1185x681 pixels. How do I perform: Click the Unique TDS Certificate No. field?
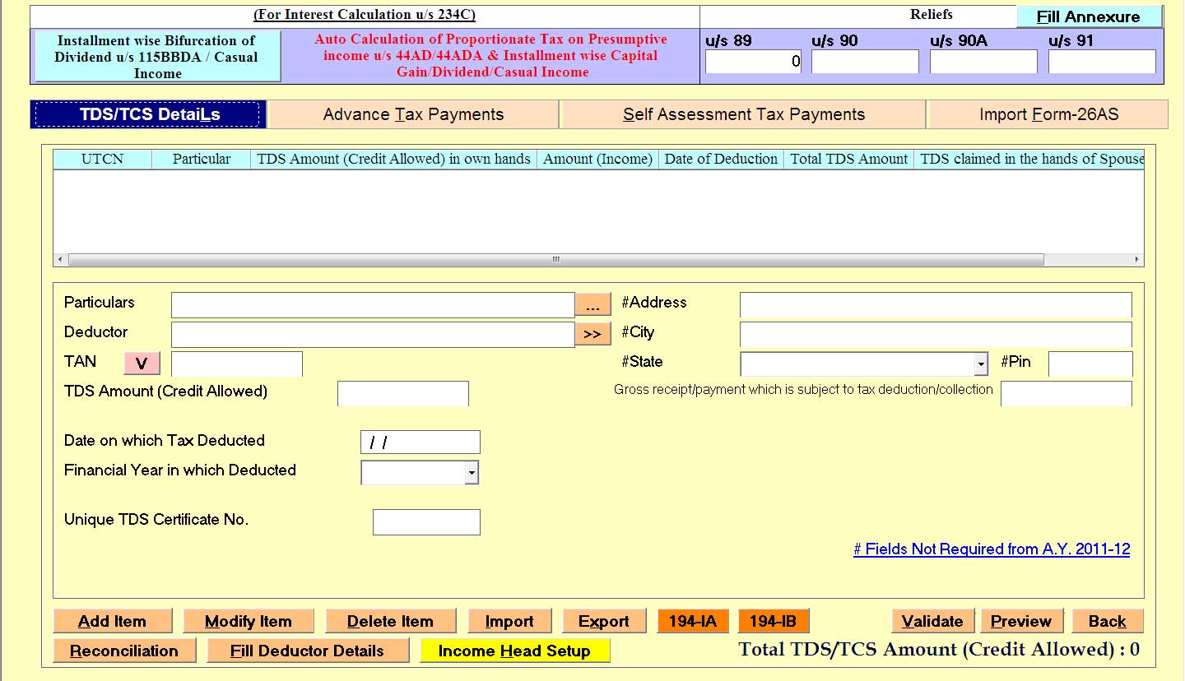pos(426,522)
